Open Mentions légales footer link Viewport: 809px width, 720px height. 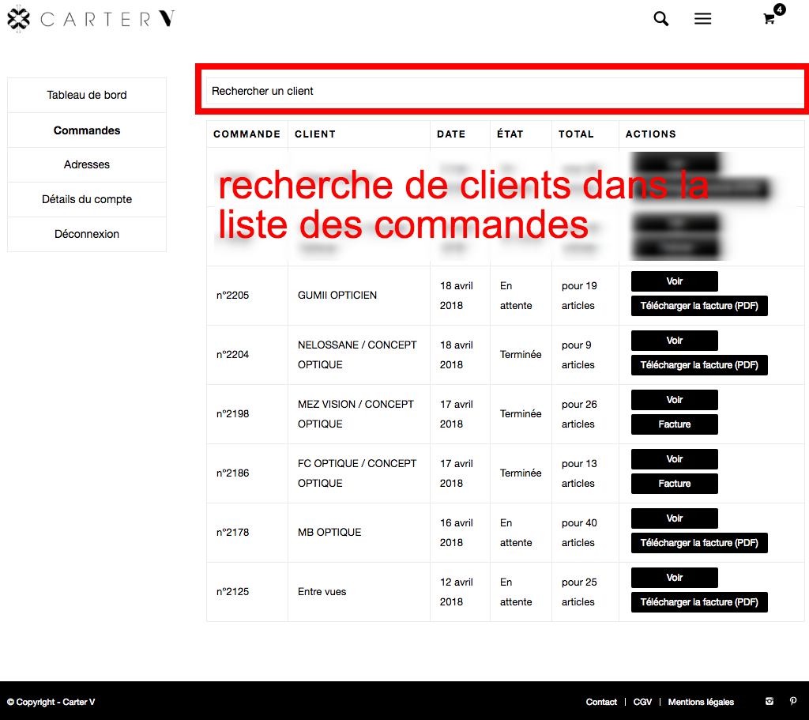pos(701,702)
